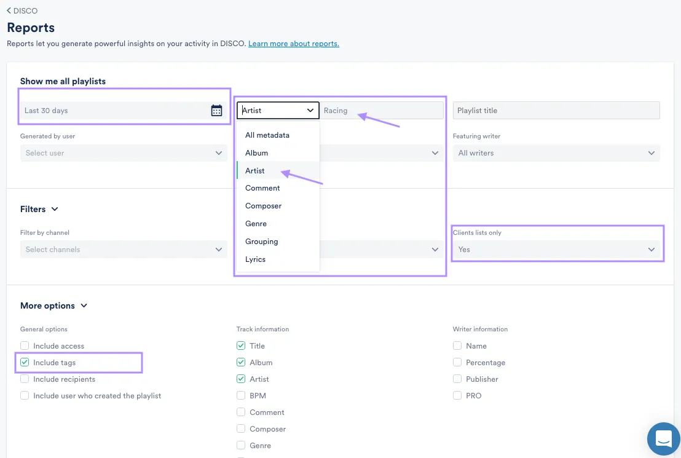Click the Playlist title input field

(x=556, y=111)
